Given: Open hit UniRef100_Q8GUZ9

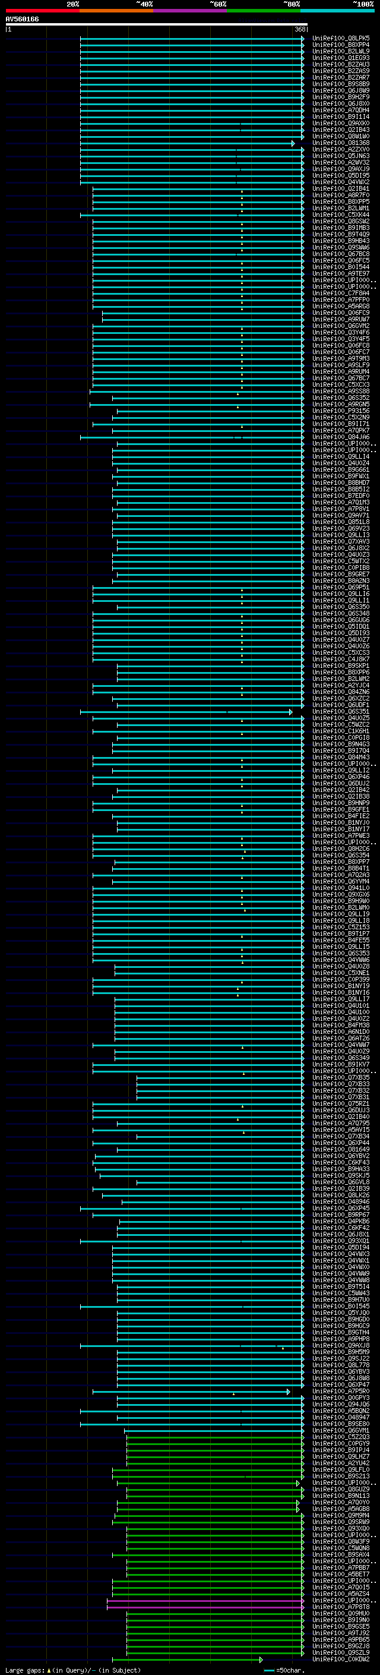Looking at the screenshot, I should [340, 1490].
